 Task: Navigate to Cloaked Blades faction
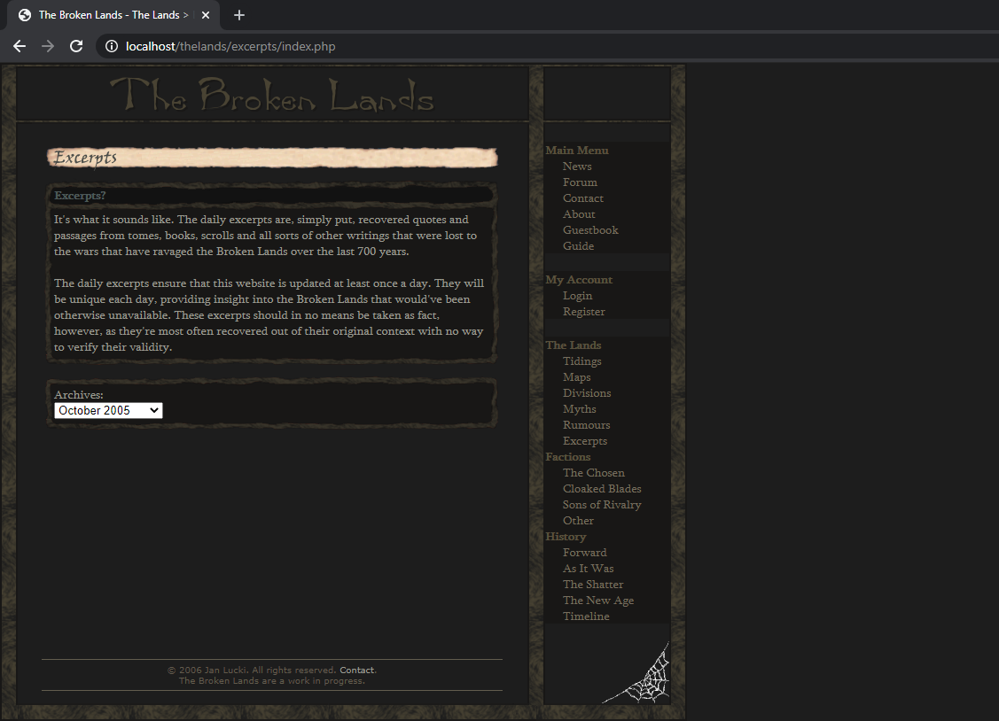(x=602, y=489)
